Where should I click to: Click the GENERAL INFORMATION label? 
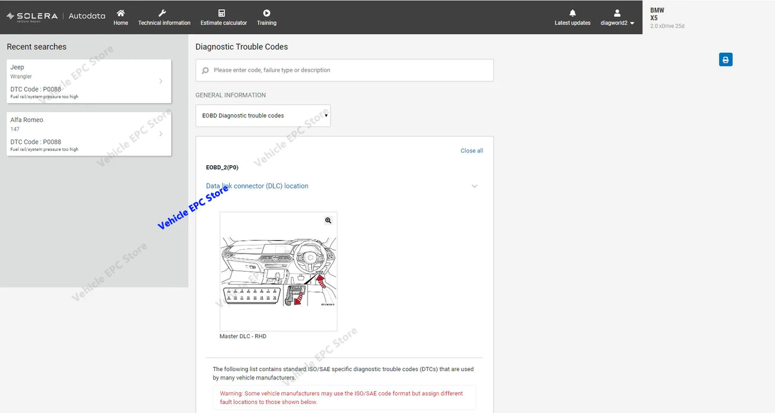[x=231, y=95]
